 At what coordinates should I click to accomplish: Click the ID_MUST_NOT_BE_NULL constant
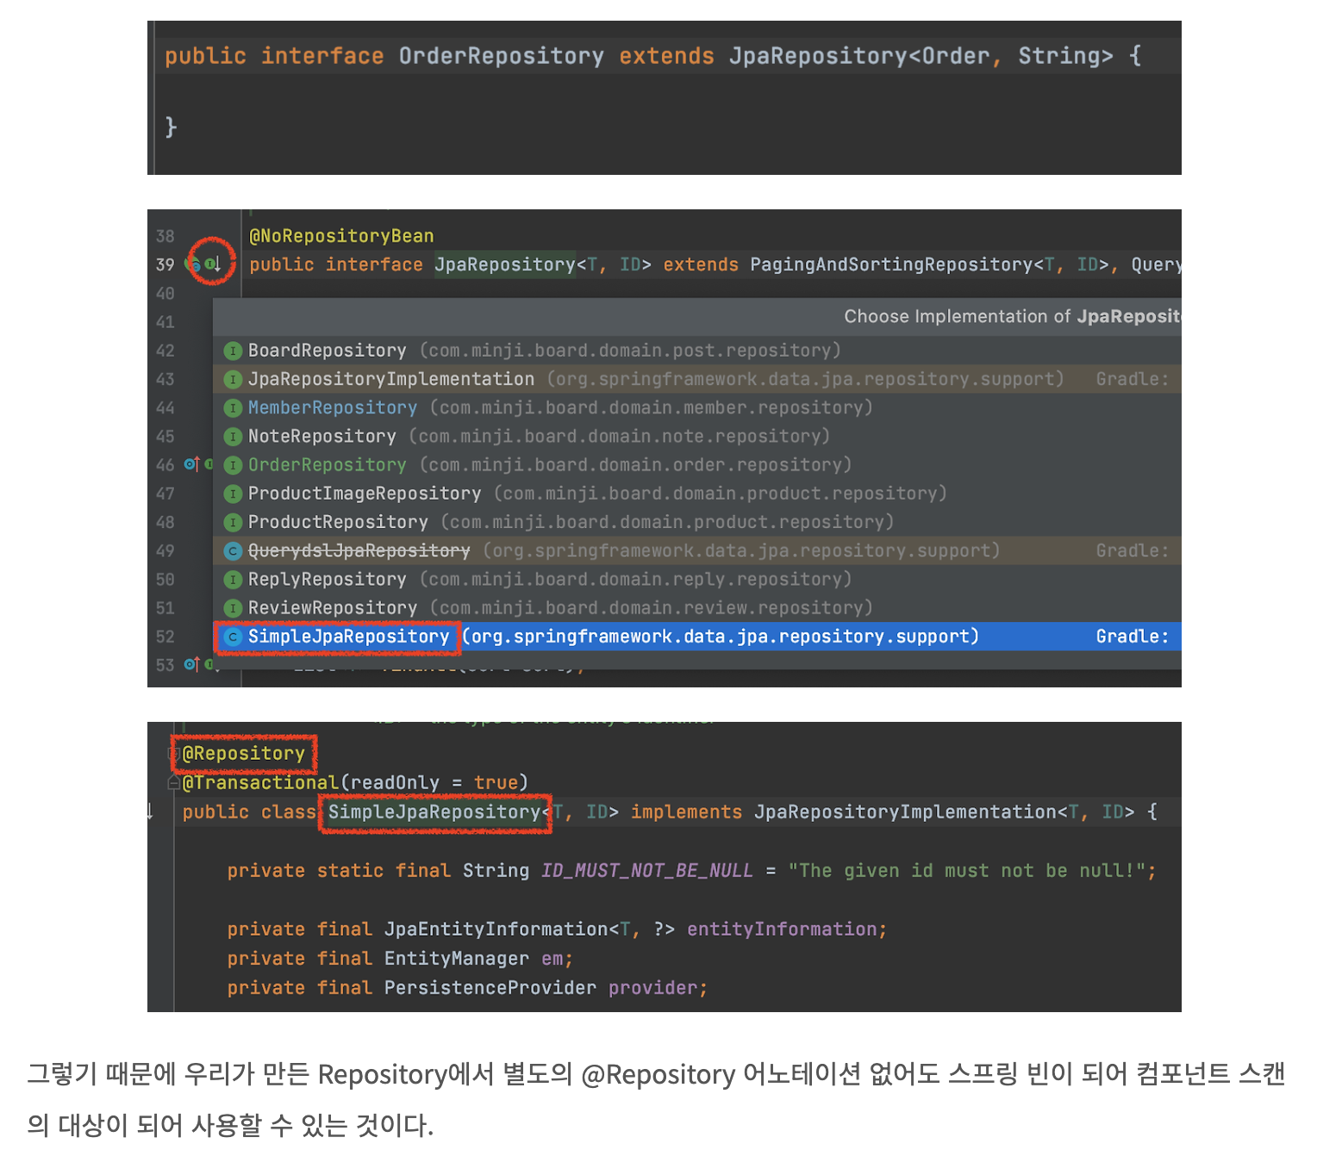pos(646,870)
